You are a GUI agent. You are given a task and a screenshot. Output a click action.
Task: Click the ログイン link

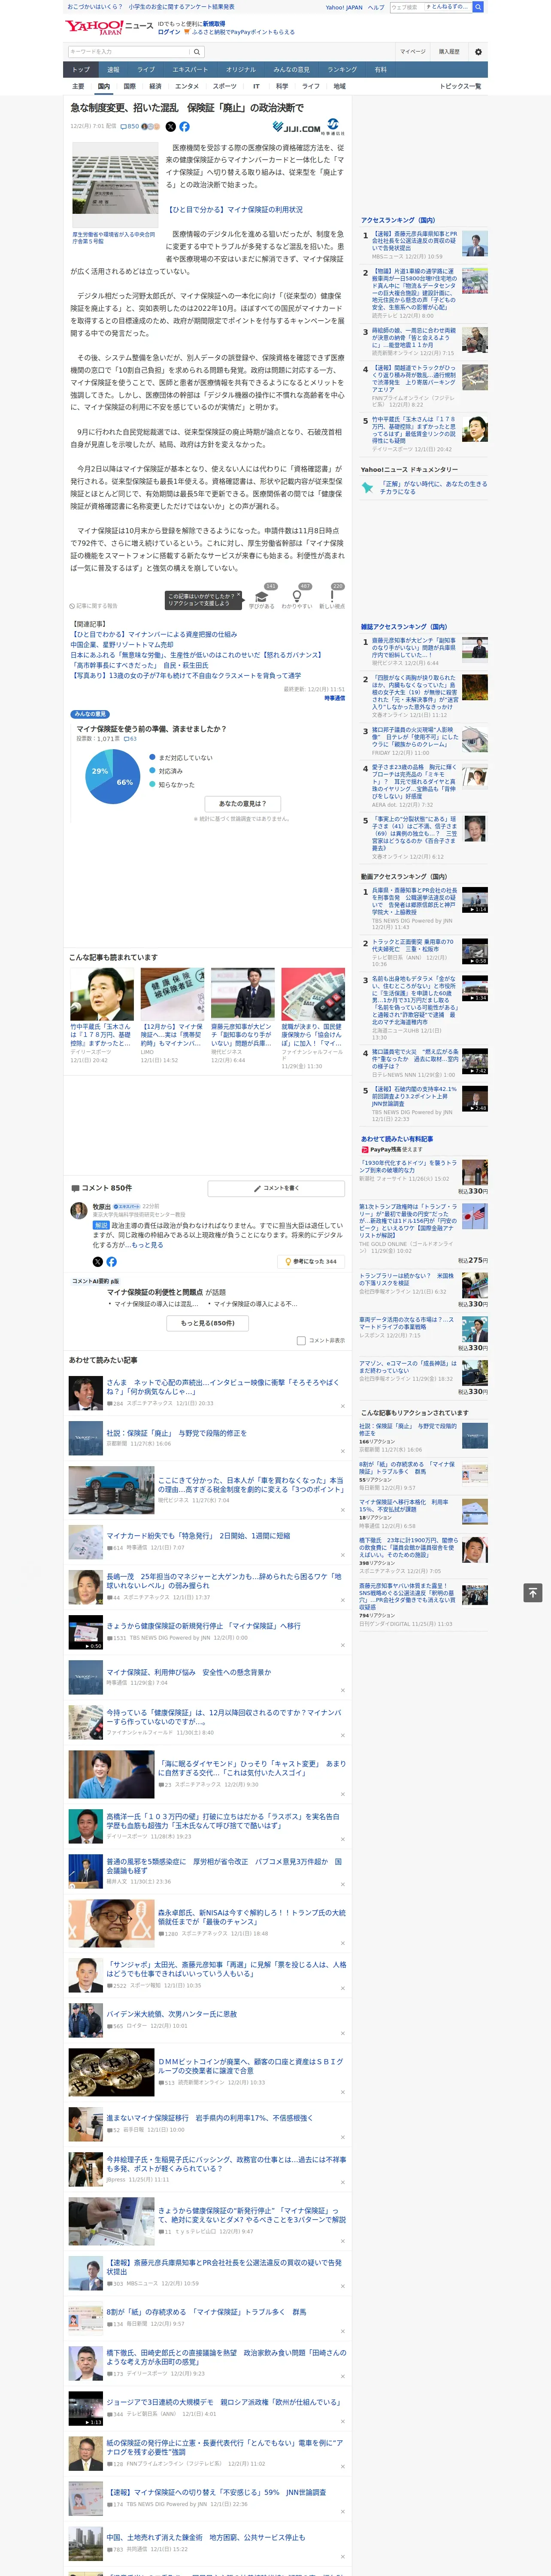coord(169,32)
